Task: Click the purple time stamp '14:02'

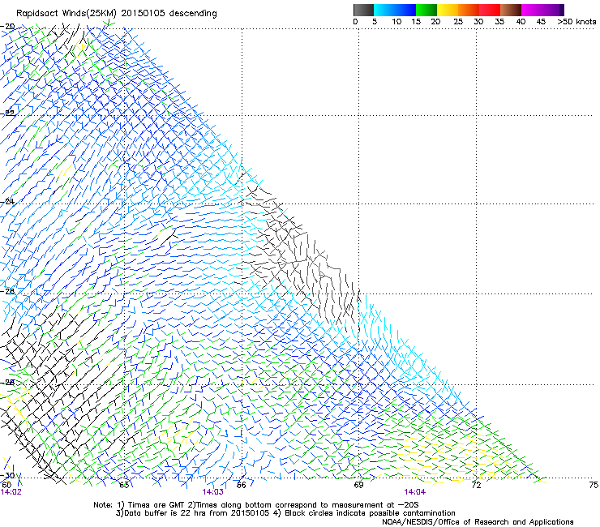Action: (x=11, y=492)
